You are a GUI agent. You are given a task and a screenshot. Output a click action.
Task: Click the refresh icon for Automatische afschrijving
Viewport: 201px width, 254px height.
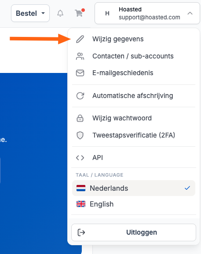80,96
